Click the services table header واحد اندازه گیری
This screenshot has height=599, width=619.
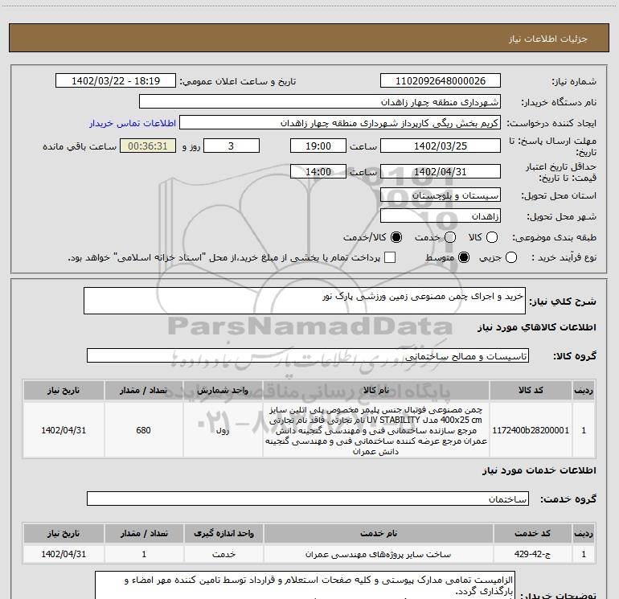coord(223,533)
